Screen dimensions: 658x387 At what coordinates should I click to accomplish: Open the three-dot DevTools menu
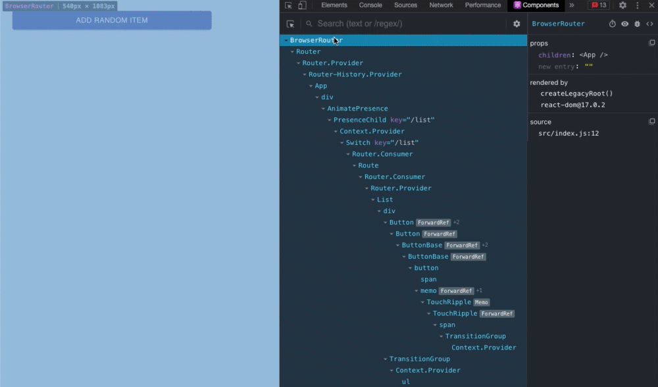click(x=637, y=5)
